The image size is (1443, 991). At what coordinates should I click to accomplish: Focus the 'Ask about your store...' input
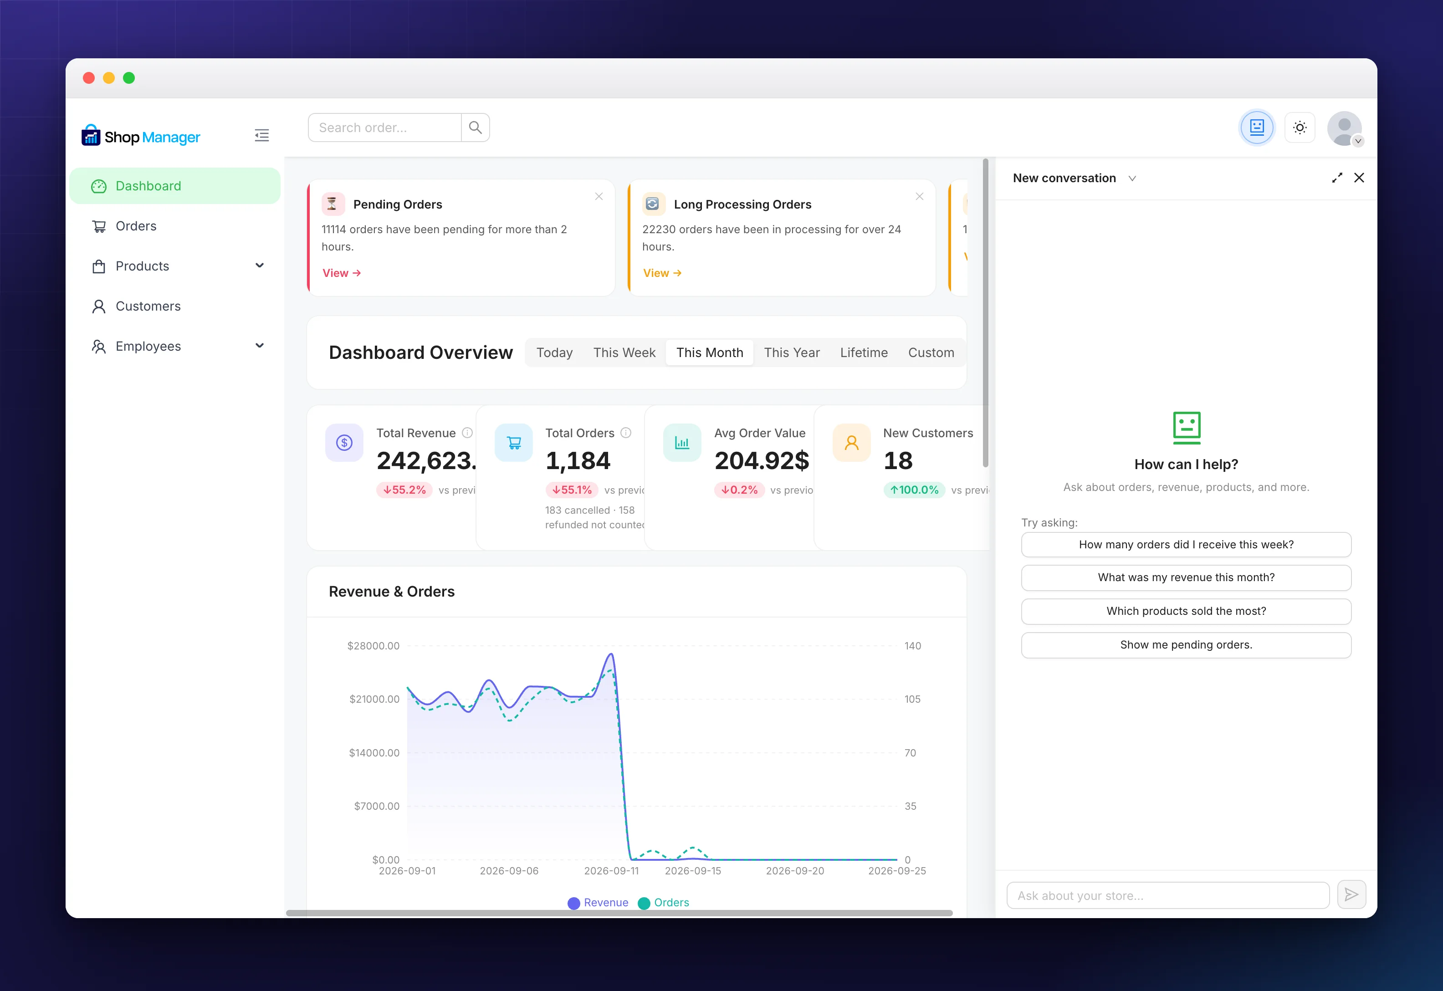(x=1168, y=895)
